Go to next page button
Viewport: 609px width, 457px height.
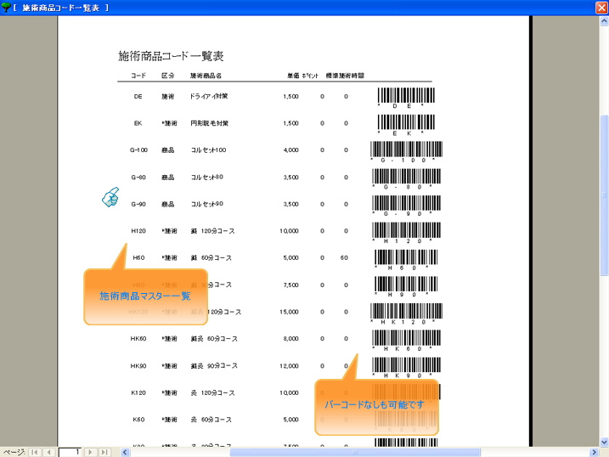coord(90,452)
